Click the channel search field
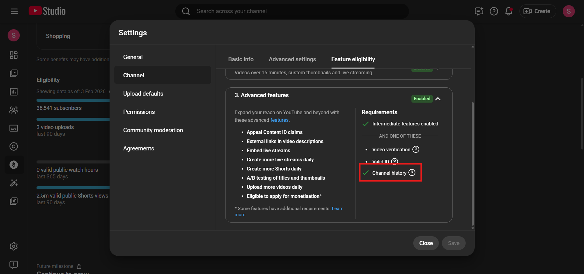This screenshot has height=274, width=584. click(292, 11)
